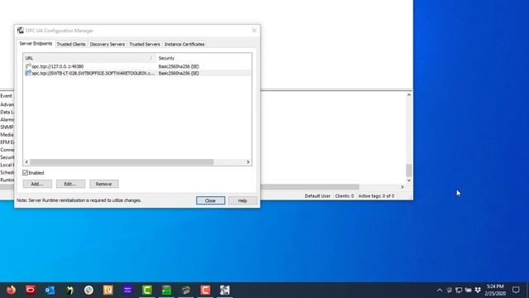
Task: Launch Firefox from the taskbar
Action: click(11, 290)
